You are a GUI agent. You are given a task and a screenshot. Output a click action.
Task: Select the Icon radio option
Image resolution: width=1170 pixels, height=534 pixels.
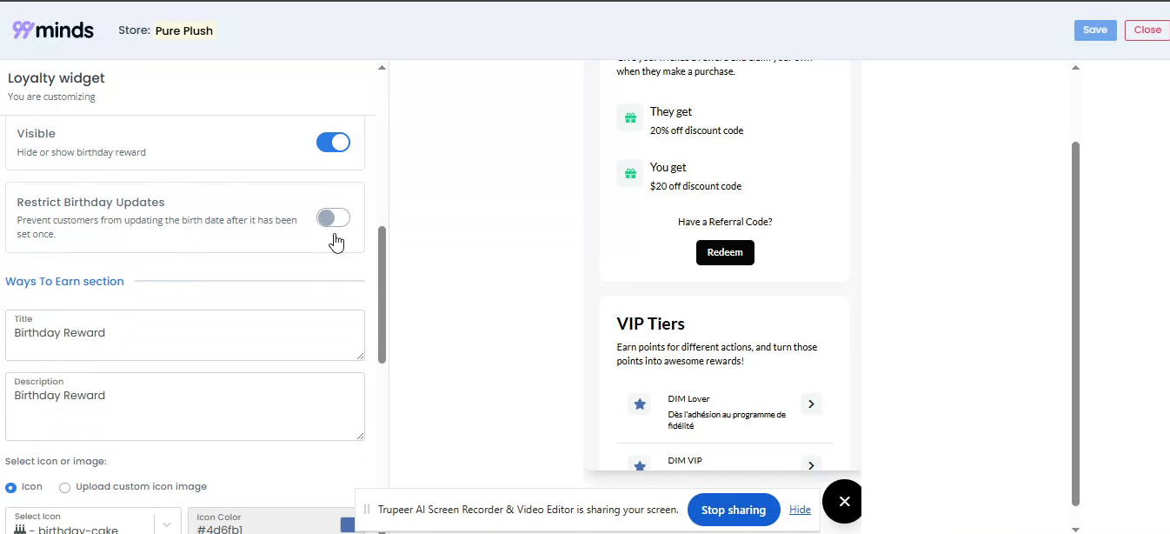pos(10,487)
